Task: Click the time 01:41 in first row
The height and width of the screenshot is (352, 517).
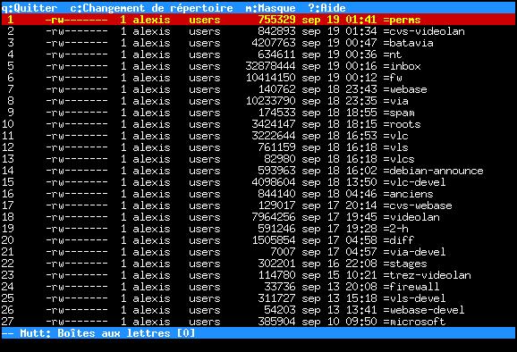Action: 361,20
